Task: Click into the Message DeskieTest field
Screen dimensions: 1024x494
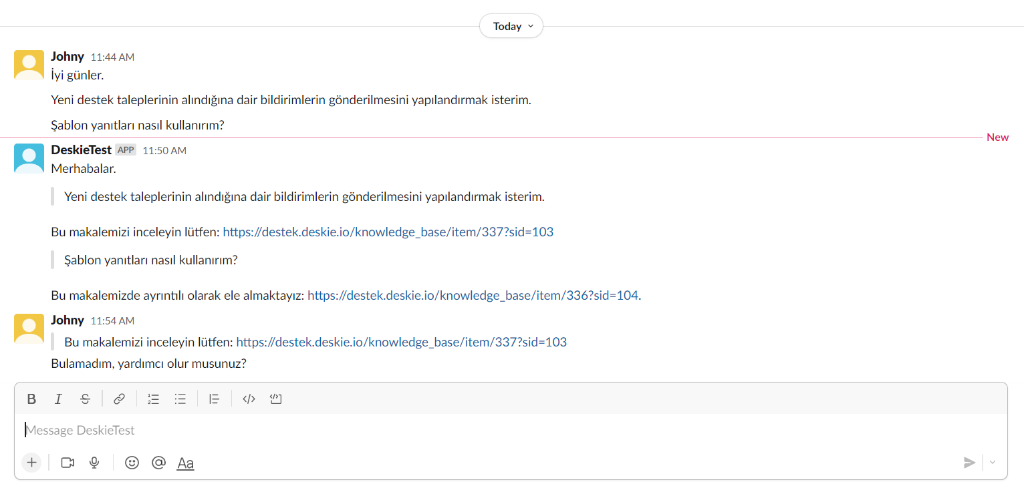Action: 511,431
